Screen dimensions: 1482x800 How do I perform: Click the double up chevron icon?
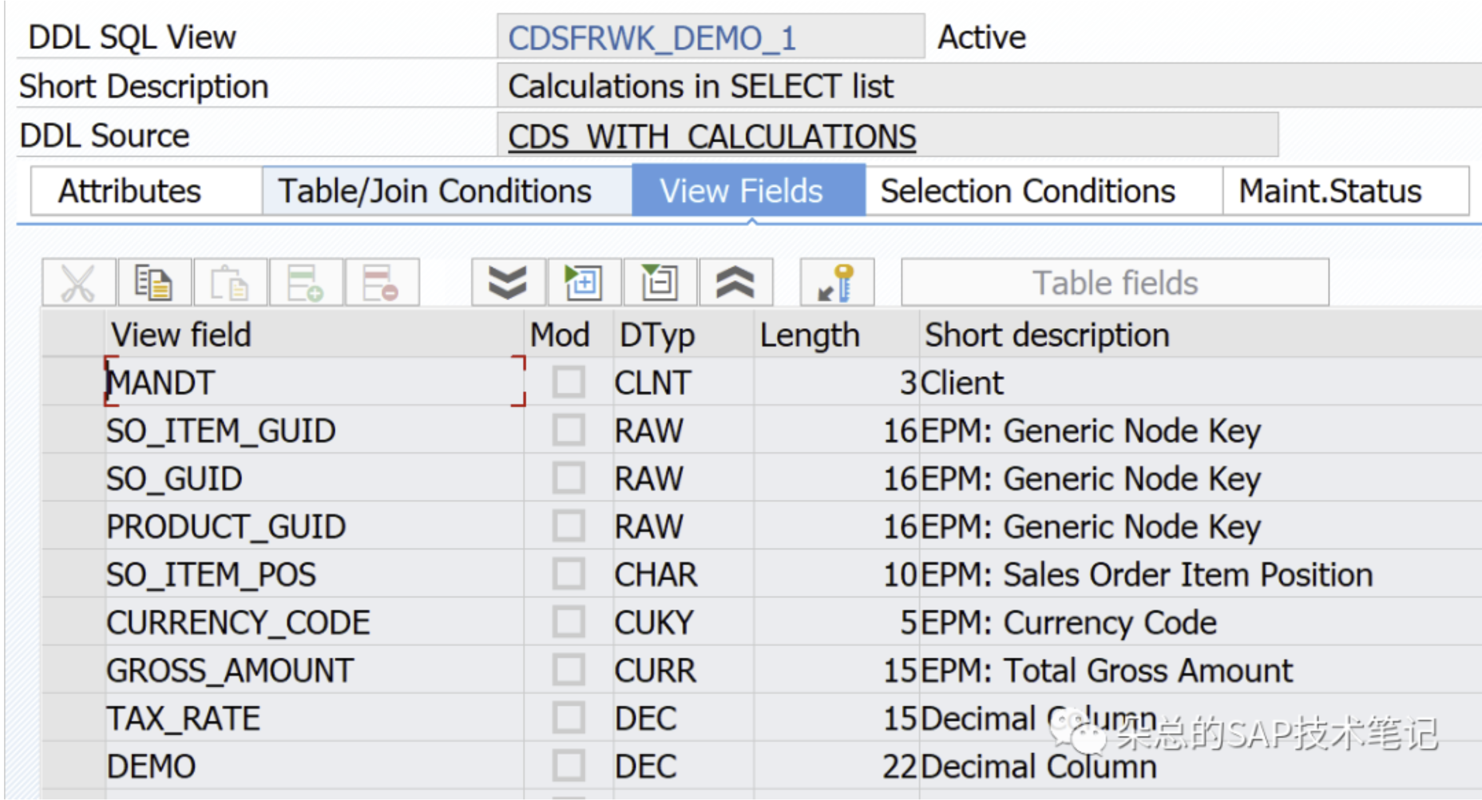point(736,282)
